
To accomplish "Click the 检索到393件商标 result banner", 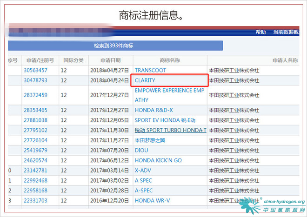I will point(115,46).
